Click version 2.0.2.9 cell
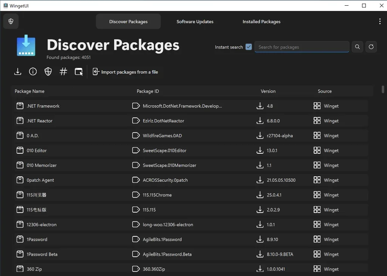This screenshot has height=276, width=387. point(273,210)
